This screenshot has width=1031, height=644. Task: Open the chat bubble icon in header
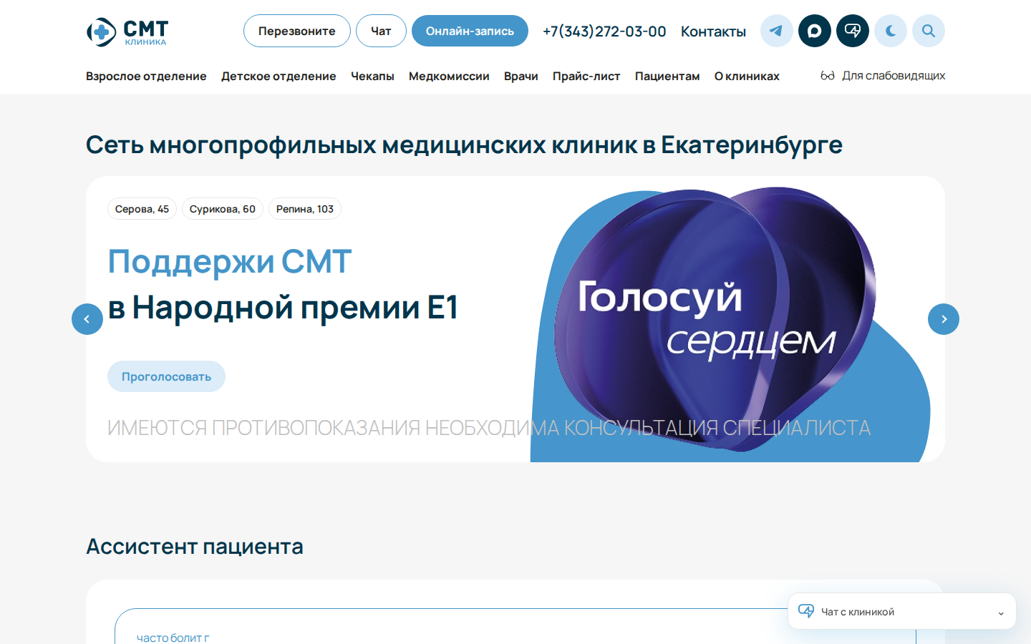(x=853, y=31)
